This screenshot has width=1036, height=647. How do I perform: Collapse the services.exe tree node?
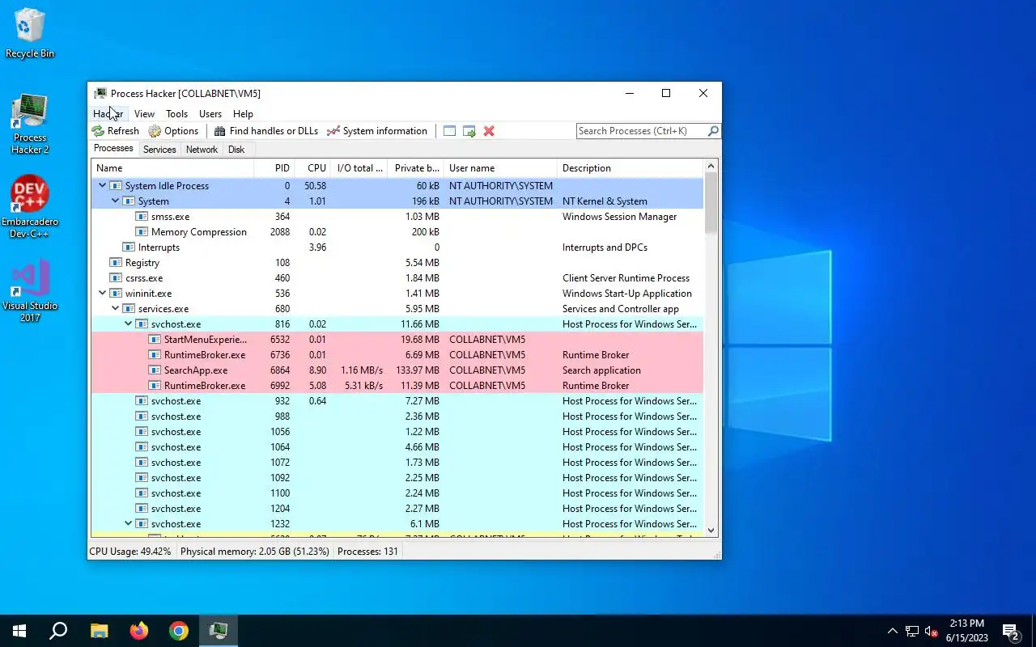[115, 308]
